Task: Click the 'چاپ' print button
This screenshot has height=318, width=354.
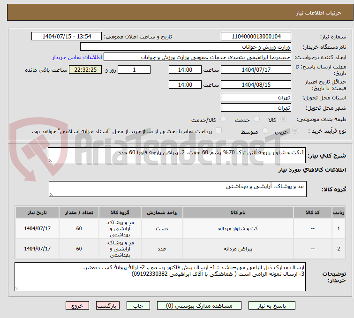Action: pyautogui.click(x=138, y=306)
